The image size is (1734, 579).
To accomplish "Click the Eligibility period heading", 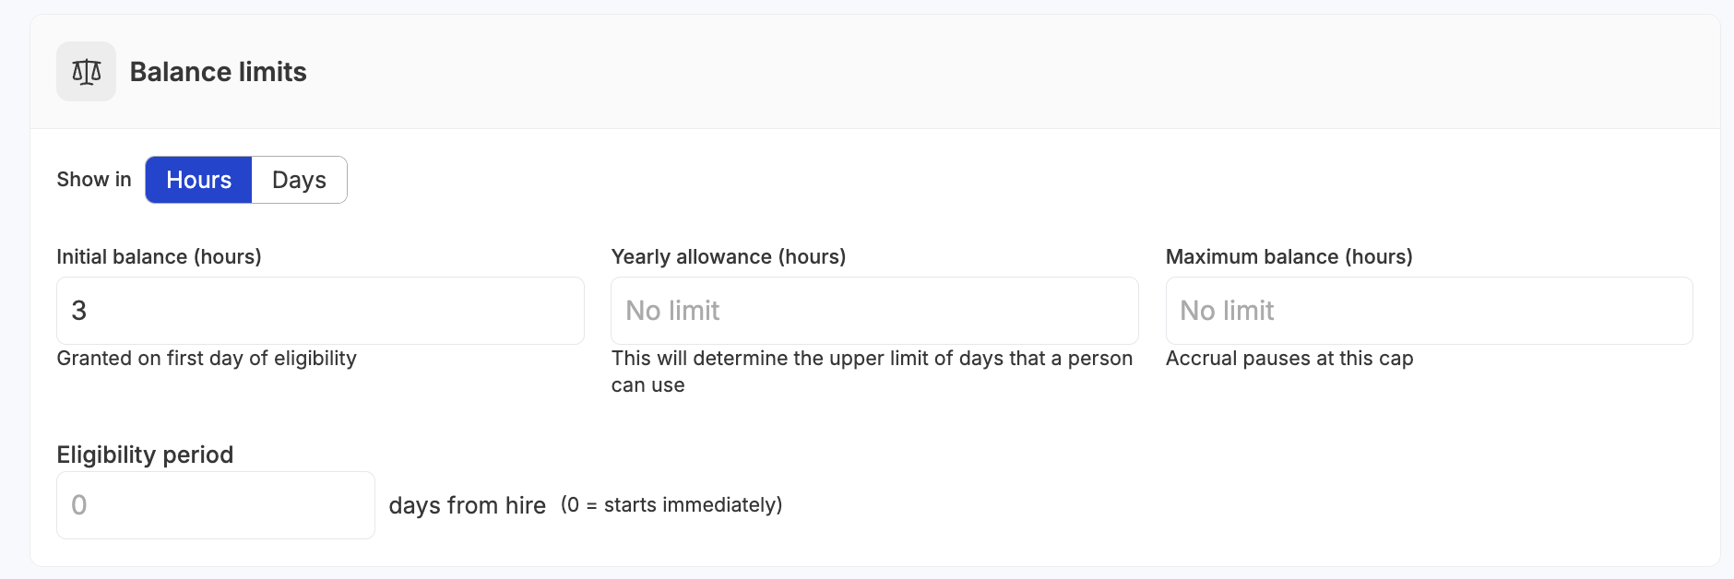I will pos(144,455).
